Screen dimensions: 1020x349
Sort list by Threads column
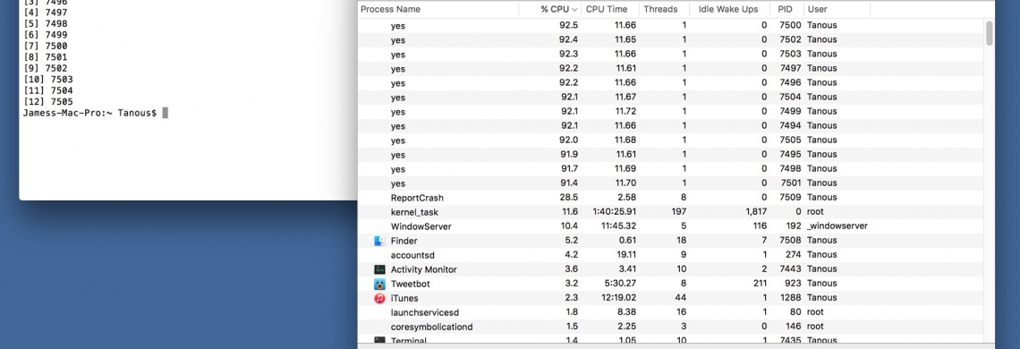click(x=661, y=10)
